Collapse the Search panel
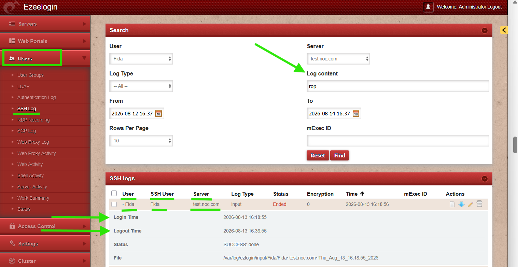The width and height of the screenshot is (518, 267). 485,30
